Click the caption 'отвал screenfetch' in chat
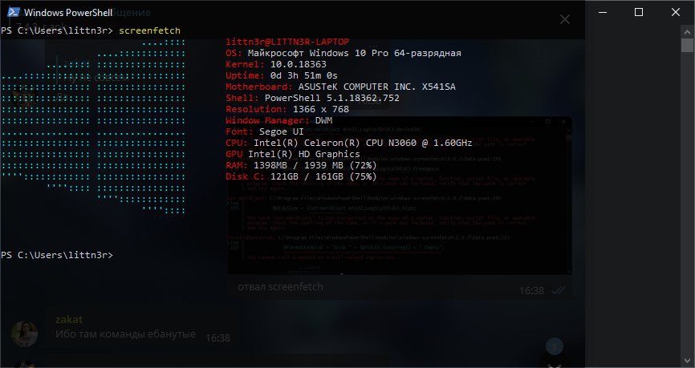695x368 pixels. click(x=280, y=287)
